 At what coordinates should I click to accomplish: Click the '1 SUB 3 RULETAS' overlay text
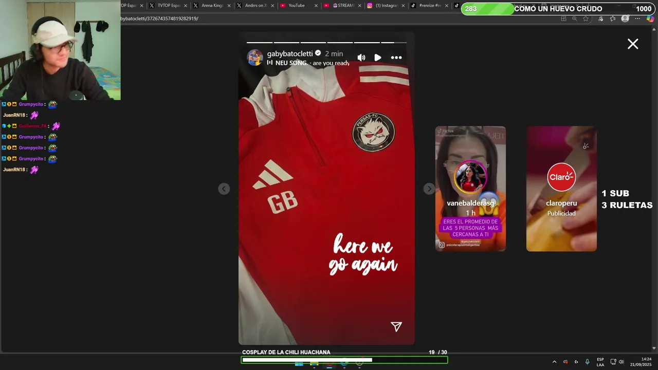pos(627,199)
